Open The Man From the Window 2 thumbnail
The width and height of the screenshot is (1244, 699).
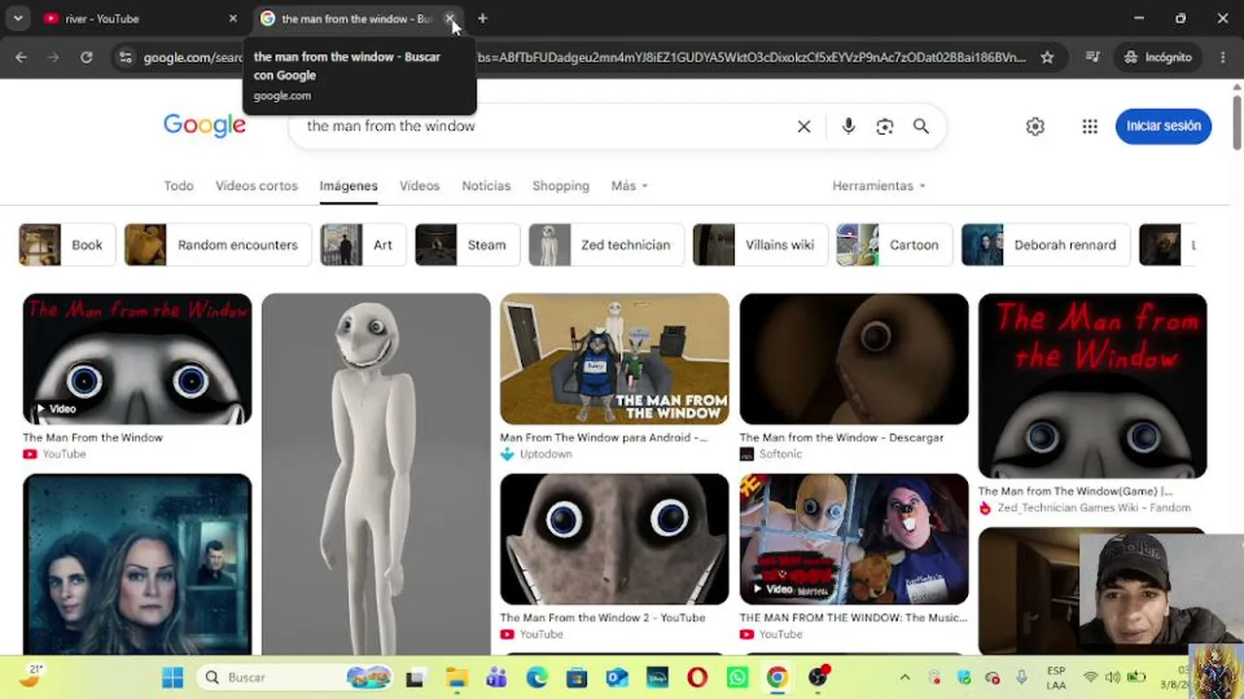click(x=614, y=539)
